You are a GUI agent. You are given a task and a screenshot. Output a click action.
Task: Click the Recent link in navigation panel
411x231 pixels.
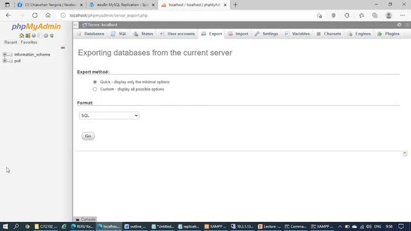pos(11,42)
